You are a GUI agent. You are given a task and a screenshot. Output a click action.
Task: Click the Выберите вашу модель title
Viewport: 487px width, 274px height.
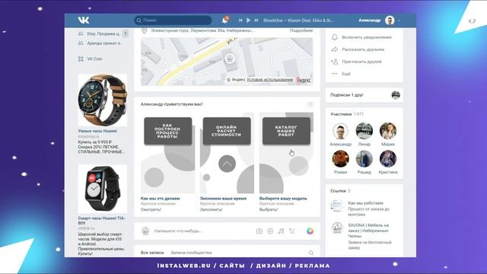pos(283,198)
